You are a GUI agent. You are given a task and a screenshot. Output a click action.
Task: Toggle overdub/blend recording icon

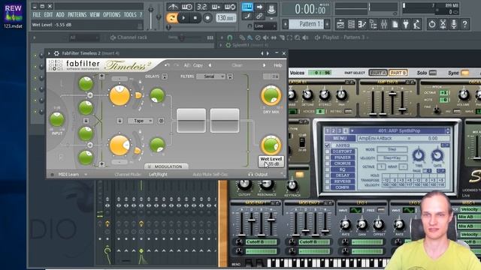click(x=216, y=7)
